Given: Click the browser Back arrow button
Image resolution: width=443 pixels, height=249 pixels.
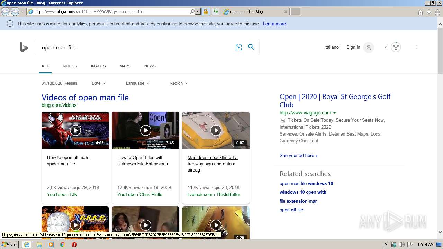Looking at the screenshot, I should point(6,11).
